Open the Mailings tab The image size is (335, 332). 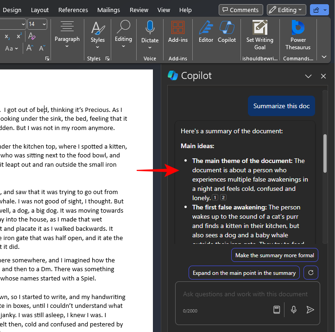click(108, 10)
